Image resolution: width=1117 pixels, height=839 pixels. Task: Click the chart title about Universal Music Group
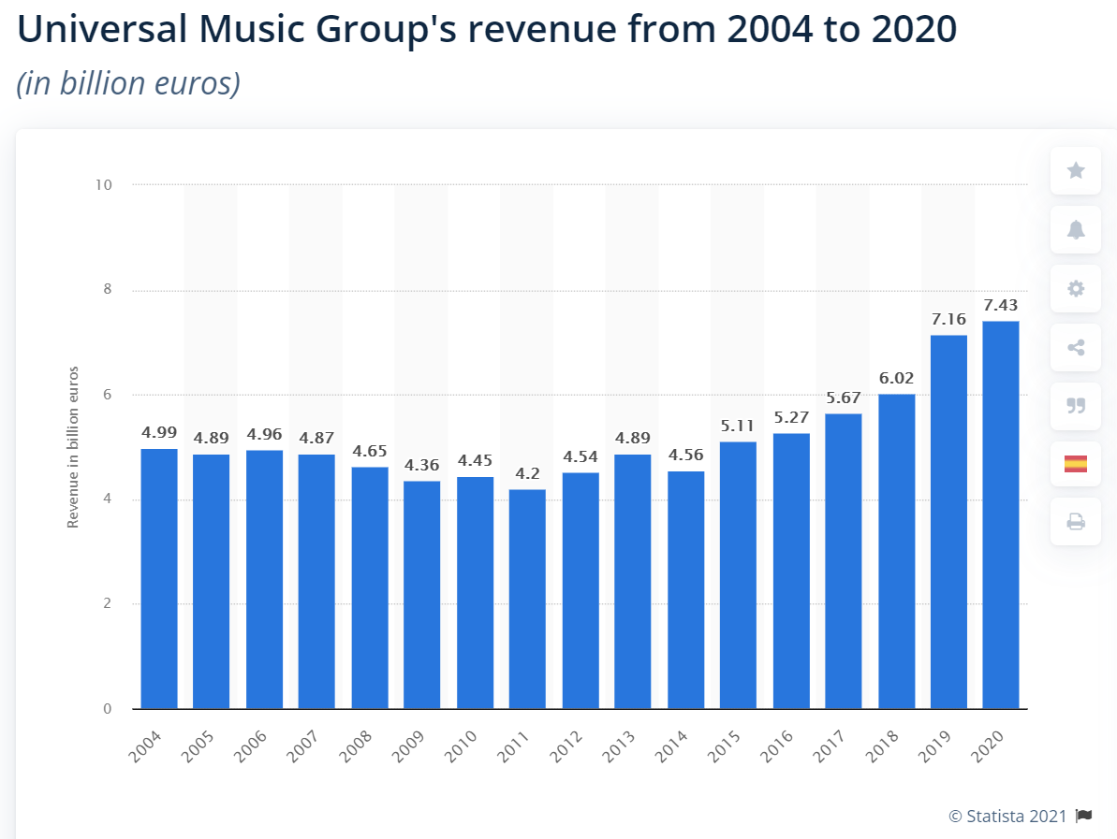click(487, 29)
